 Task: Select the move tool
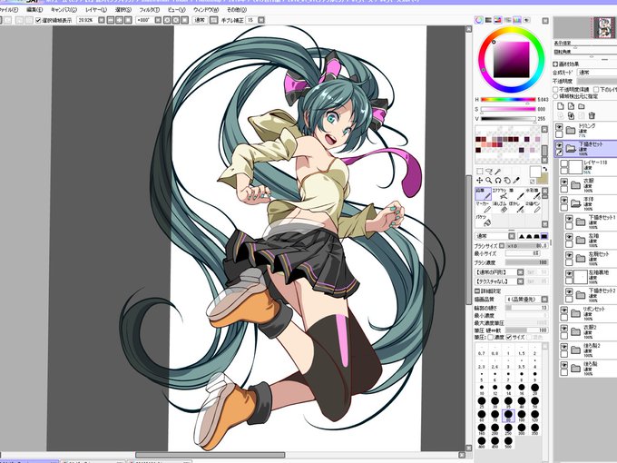click(x=479, y=181)
